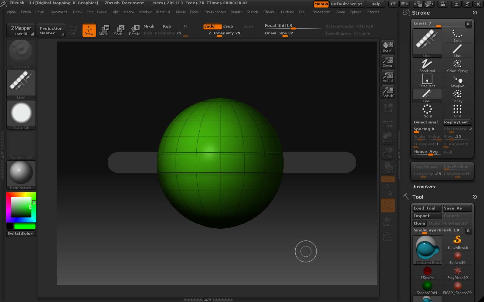Click the canvas Scroll icon
Screen dimensions: 484x302
point(388,47)
